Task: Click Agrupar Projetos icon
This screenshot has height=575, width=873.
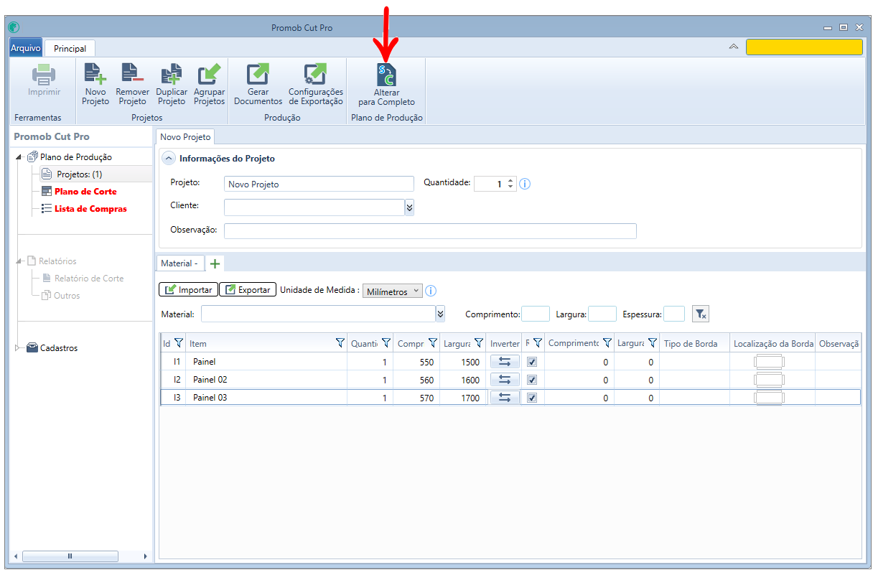Action: point(210,74)
